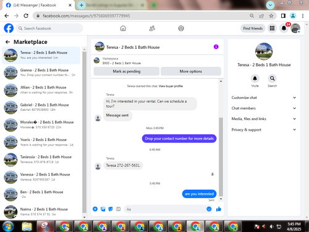The height and width of the screenshot is (232, 309).
Task: Open the Windows Start button
Action: tap(8, 226)
